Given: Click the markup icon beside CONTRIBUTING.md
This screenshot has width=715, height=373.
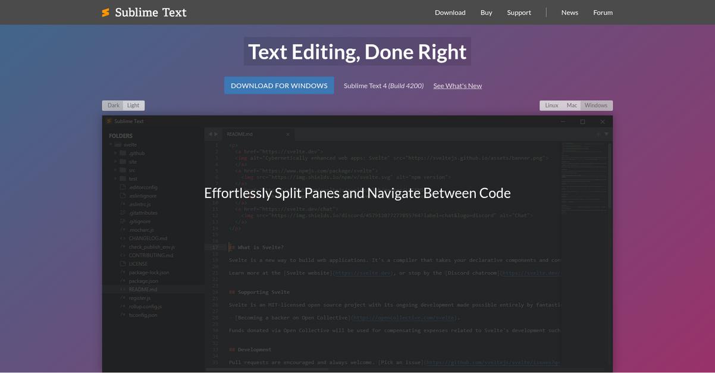Looking at the screenshot, I should click(x=123, y=255).
